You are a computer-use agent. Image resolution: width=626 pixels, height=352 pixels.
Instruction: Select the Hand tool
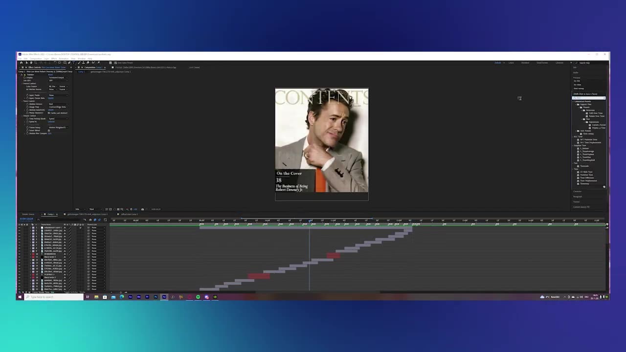[x=31, y=63]
